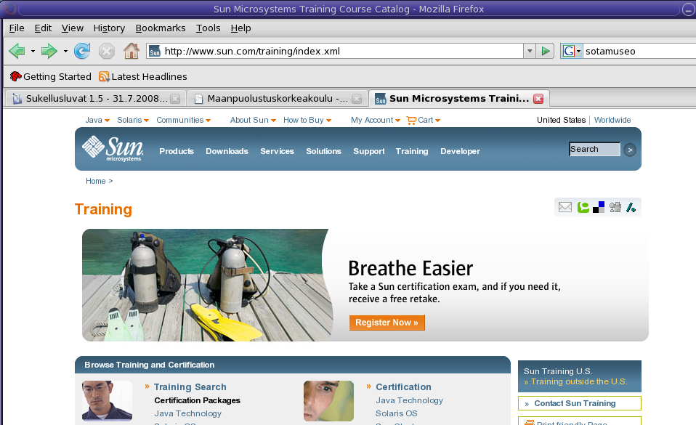Open Solutions in the Sun navigation bar

[323, 151]
